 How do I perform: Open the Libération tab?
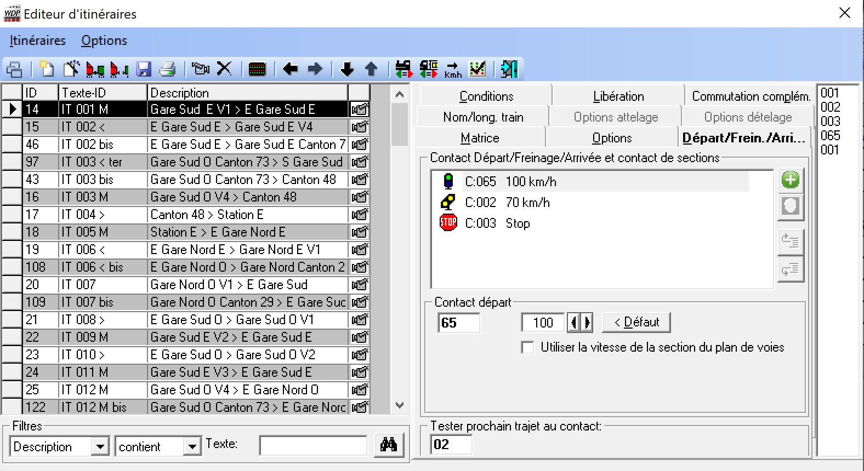[x=618, y=96]
